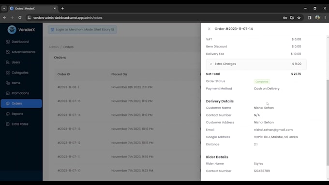Screen dimensions: 329x185
Task: Select order #2023-11-07-13
Action: click(69, 129)
